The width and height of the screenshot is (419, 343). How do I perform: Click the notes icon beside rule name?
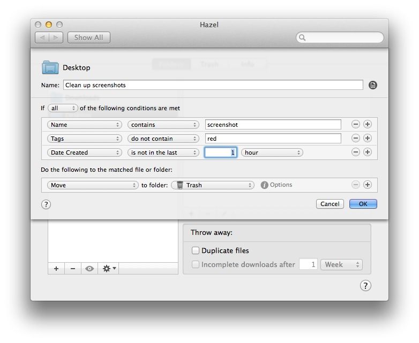tap(373, 85)
